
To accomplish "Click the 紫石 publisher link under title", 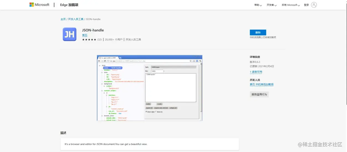I will click(x=85, y=35).
